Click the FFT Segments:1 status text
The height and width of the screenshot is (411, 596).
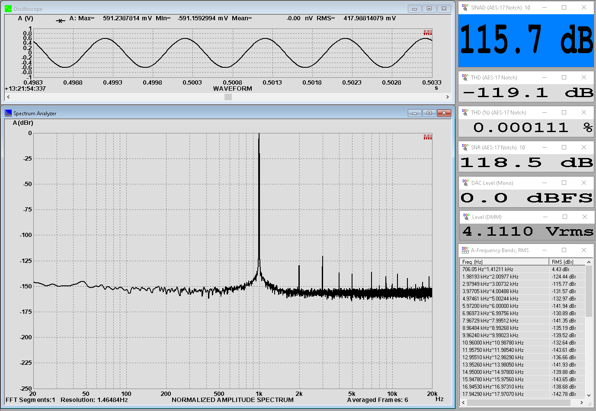(31, 400)
